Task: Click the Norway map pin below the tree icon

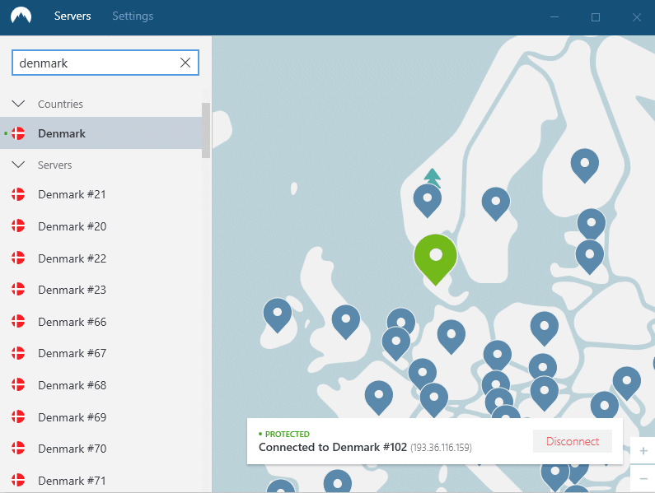Action: (x=428, y=200)
